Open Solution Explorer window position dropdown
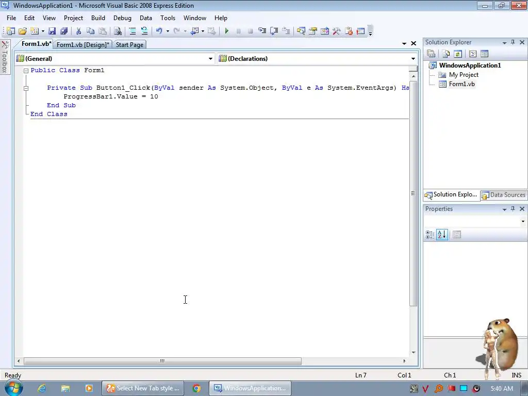The width and height of the screenshot is (528, 396). pyautogui.click(x=504, y=42)
